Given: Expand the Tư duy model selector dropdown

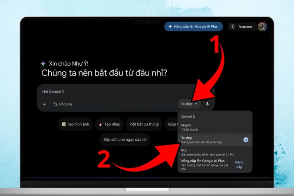Looking at the screenshot, I should (x=189, y=104).
